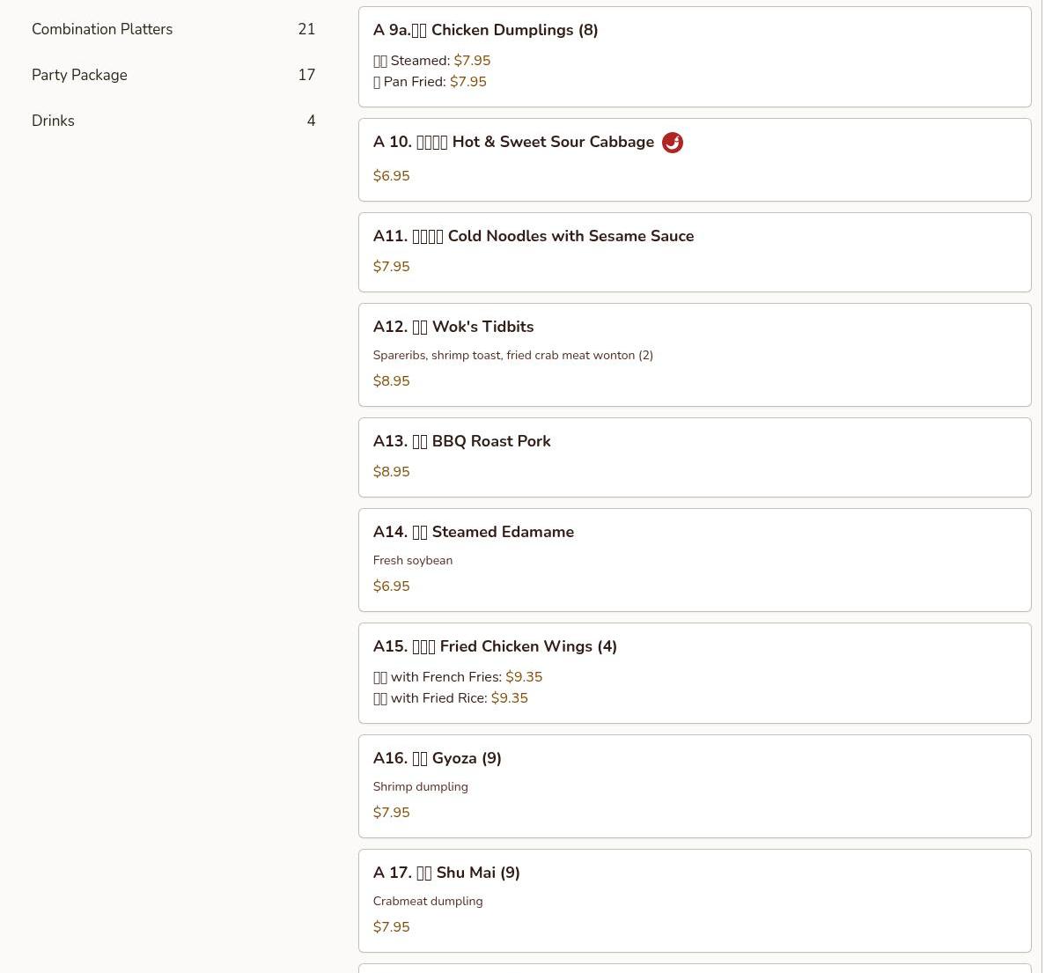
Task: Pick wings with Fried Rice option
Action: [x=450, y=698]
